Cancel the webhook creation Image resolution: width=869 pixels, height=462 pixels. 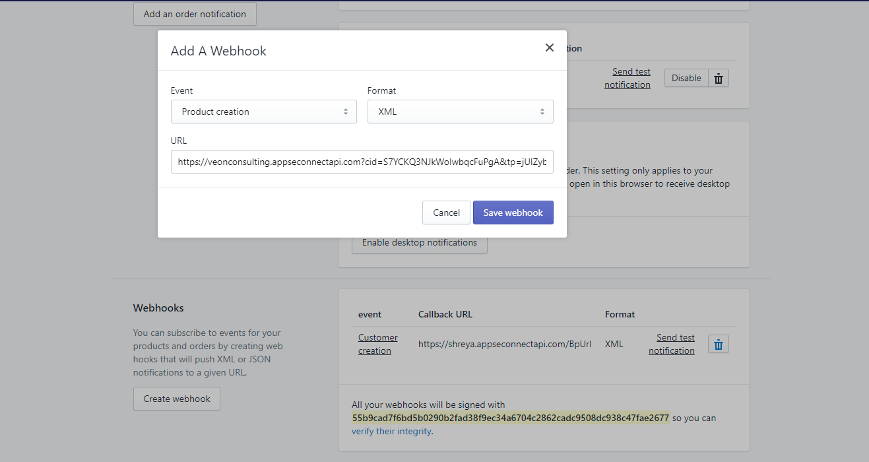pyautogui.click(x=446, y=212)
